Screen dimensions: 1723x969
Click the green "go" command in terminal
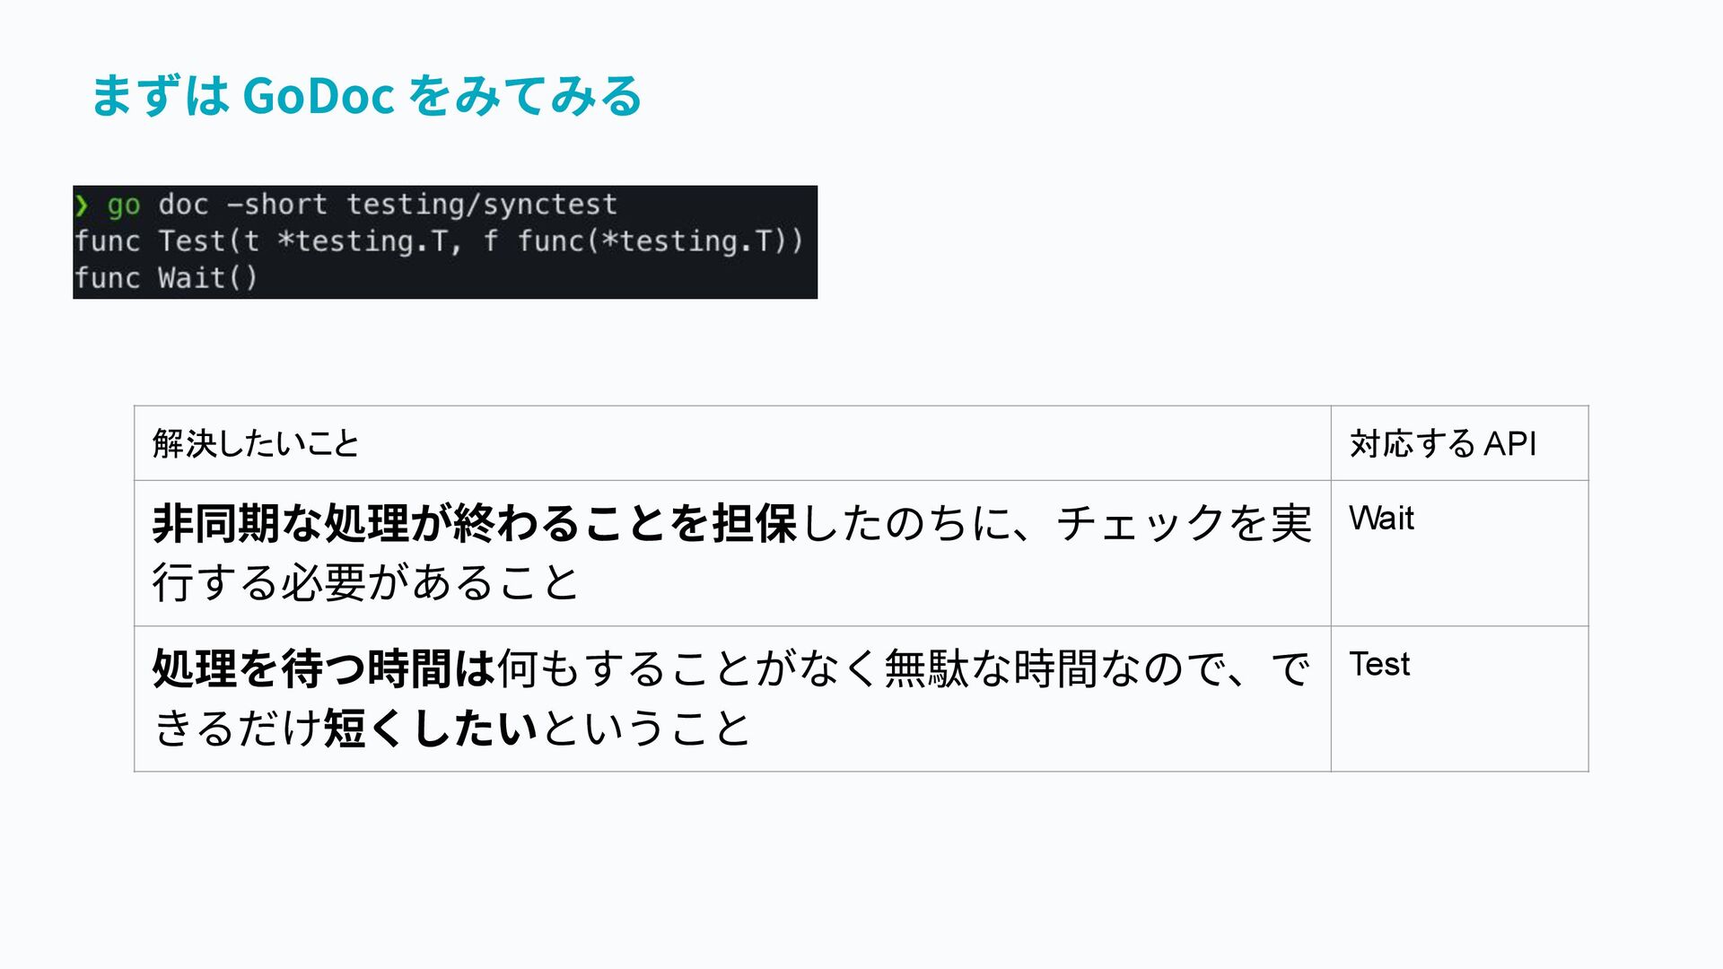pos(124,205)
